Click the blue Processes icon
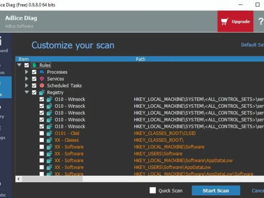 coord(42,72)
